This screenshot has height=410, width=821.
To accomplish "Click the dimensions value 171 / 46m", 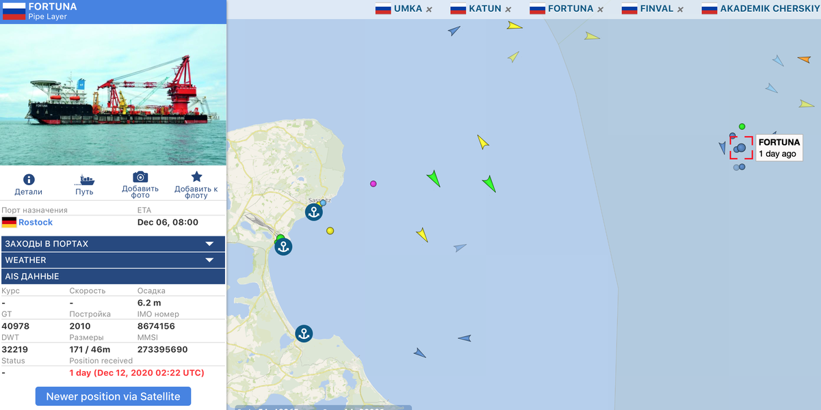I will click(x=90, y=349).
